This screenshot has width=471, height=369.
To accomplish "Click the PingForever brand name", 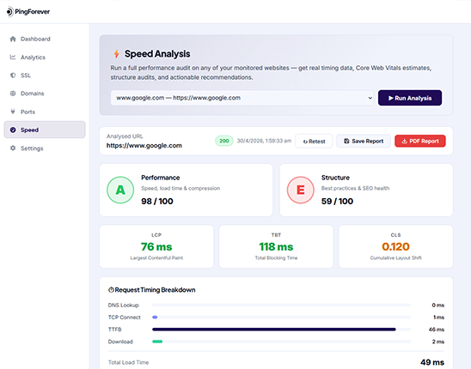I will [33, 12].
